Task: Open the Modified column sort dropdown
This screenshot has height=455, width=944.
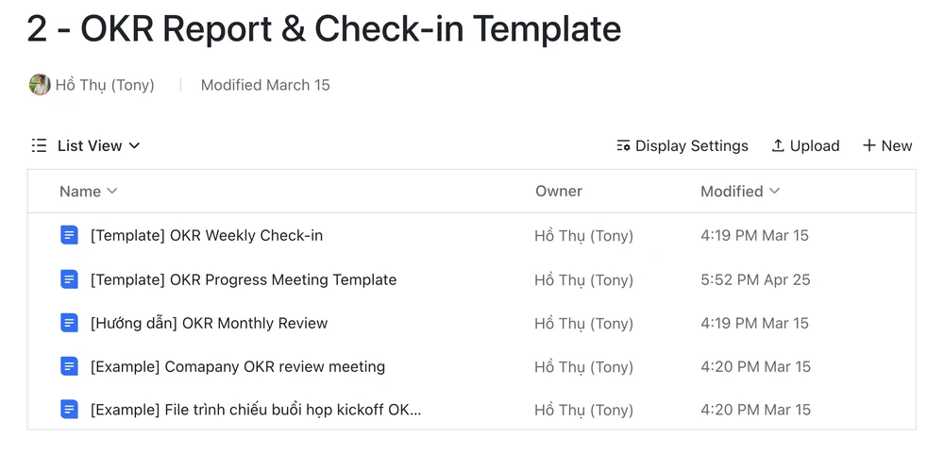Action: [775, 191]
